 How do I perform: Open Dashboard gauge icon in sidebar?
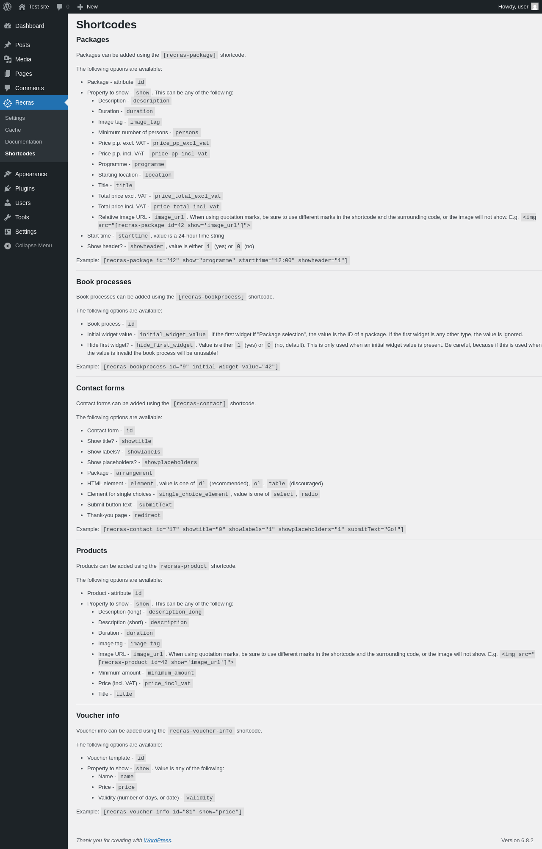pyautogui.click(x=8, y=26)
